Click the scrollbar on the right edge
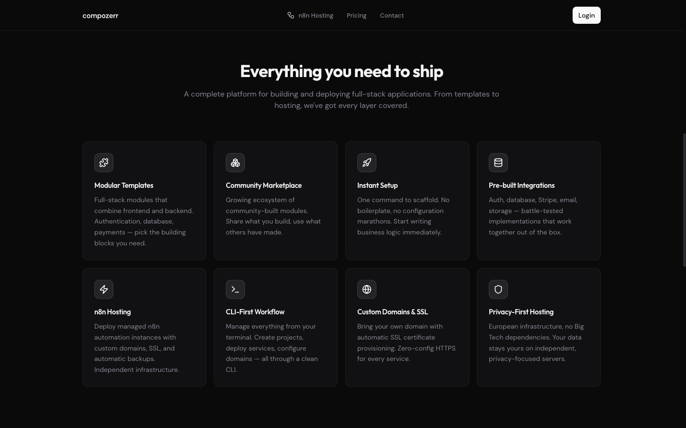Image resolution: width=686 pixels, height=428 pixels. (x=684, y=200)
